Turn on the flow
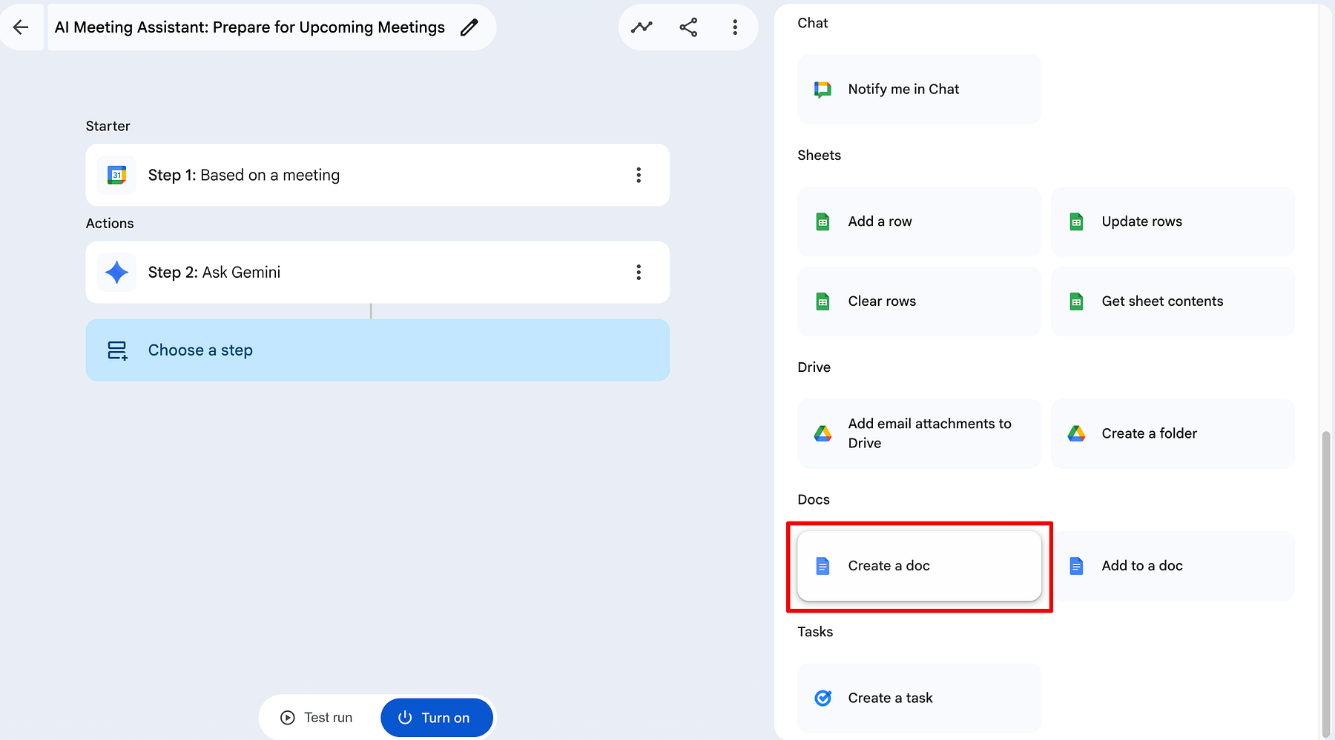 tap(437, 718)
